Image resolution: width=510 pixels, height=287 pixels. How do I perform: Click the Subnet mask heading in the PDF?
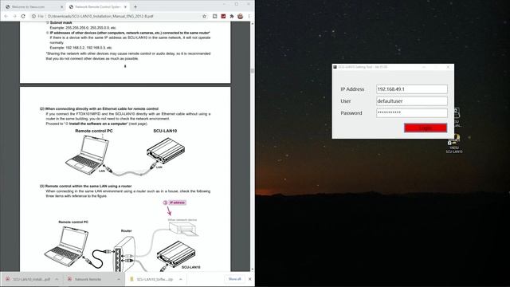click(61, 23)
